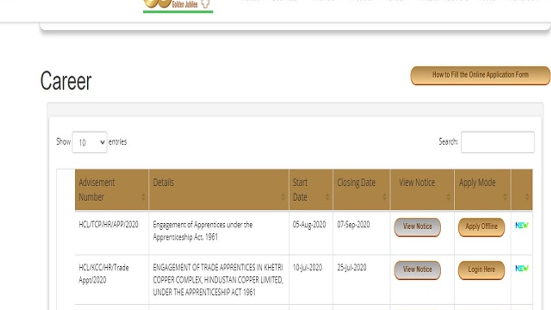This screenshot has height=310, width=551.
Task: Select start date 05-Aug-2020
Action: coord(309,225)
